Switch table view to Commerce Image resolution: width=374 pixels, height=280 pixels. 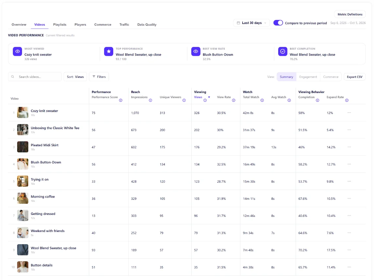tap(331, 77)
